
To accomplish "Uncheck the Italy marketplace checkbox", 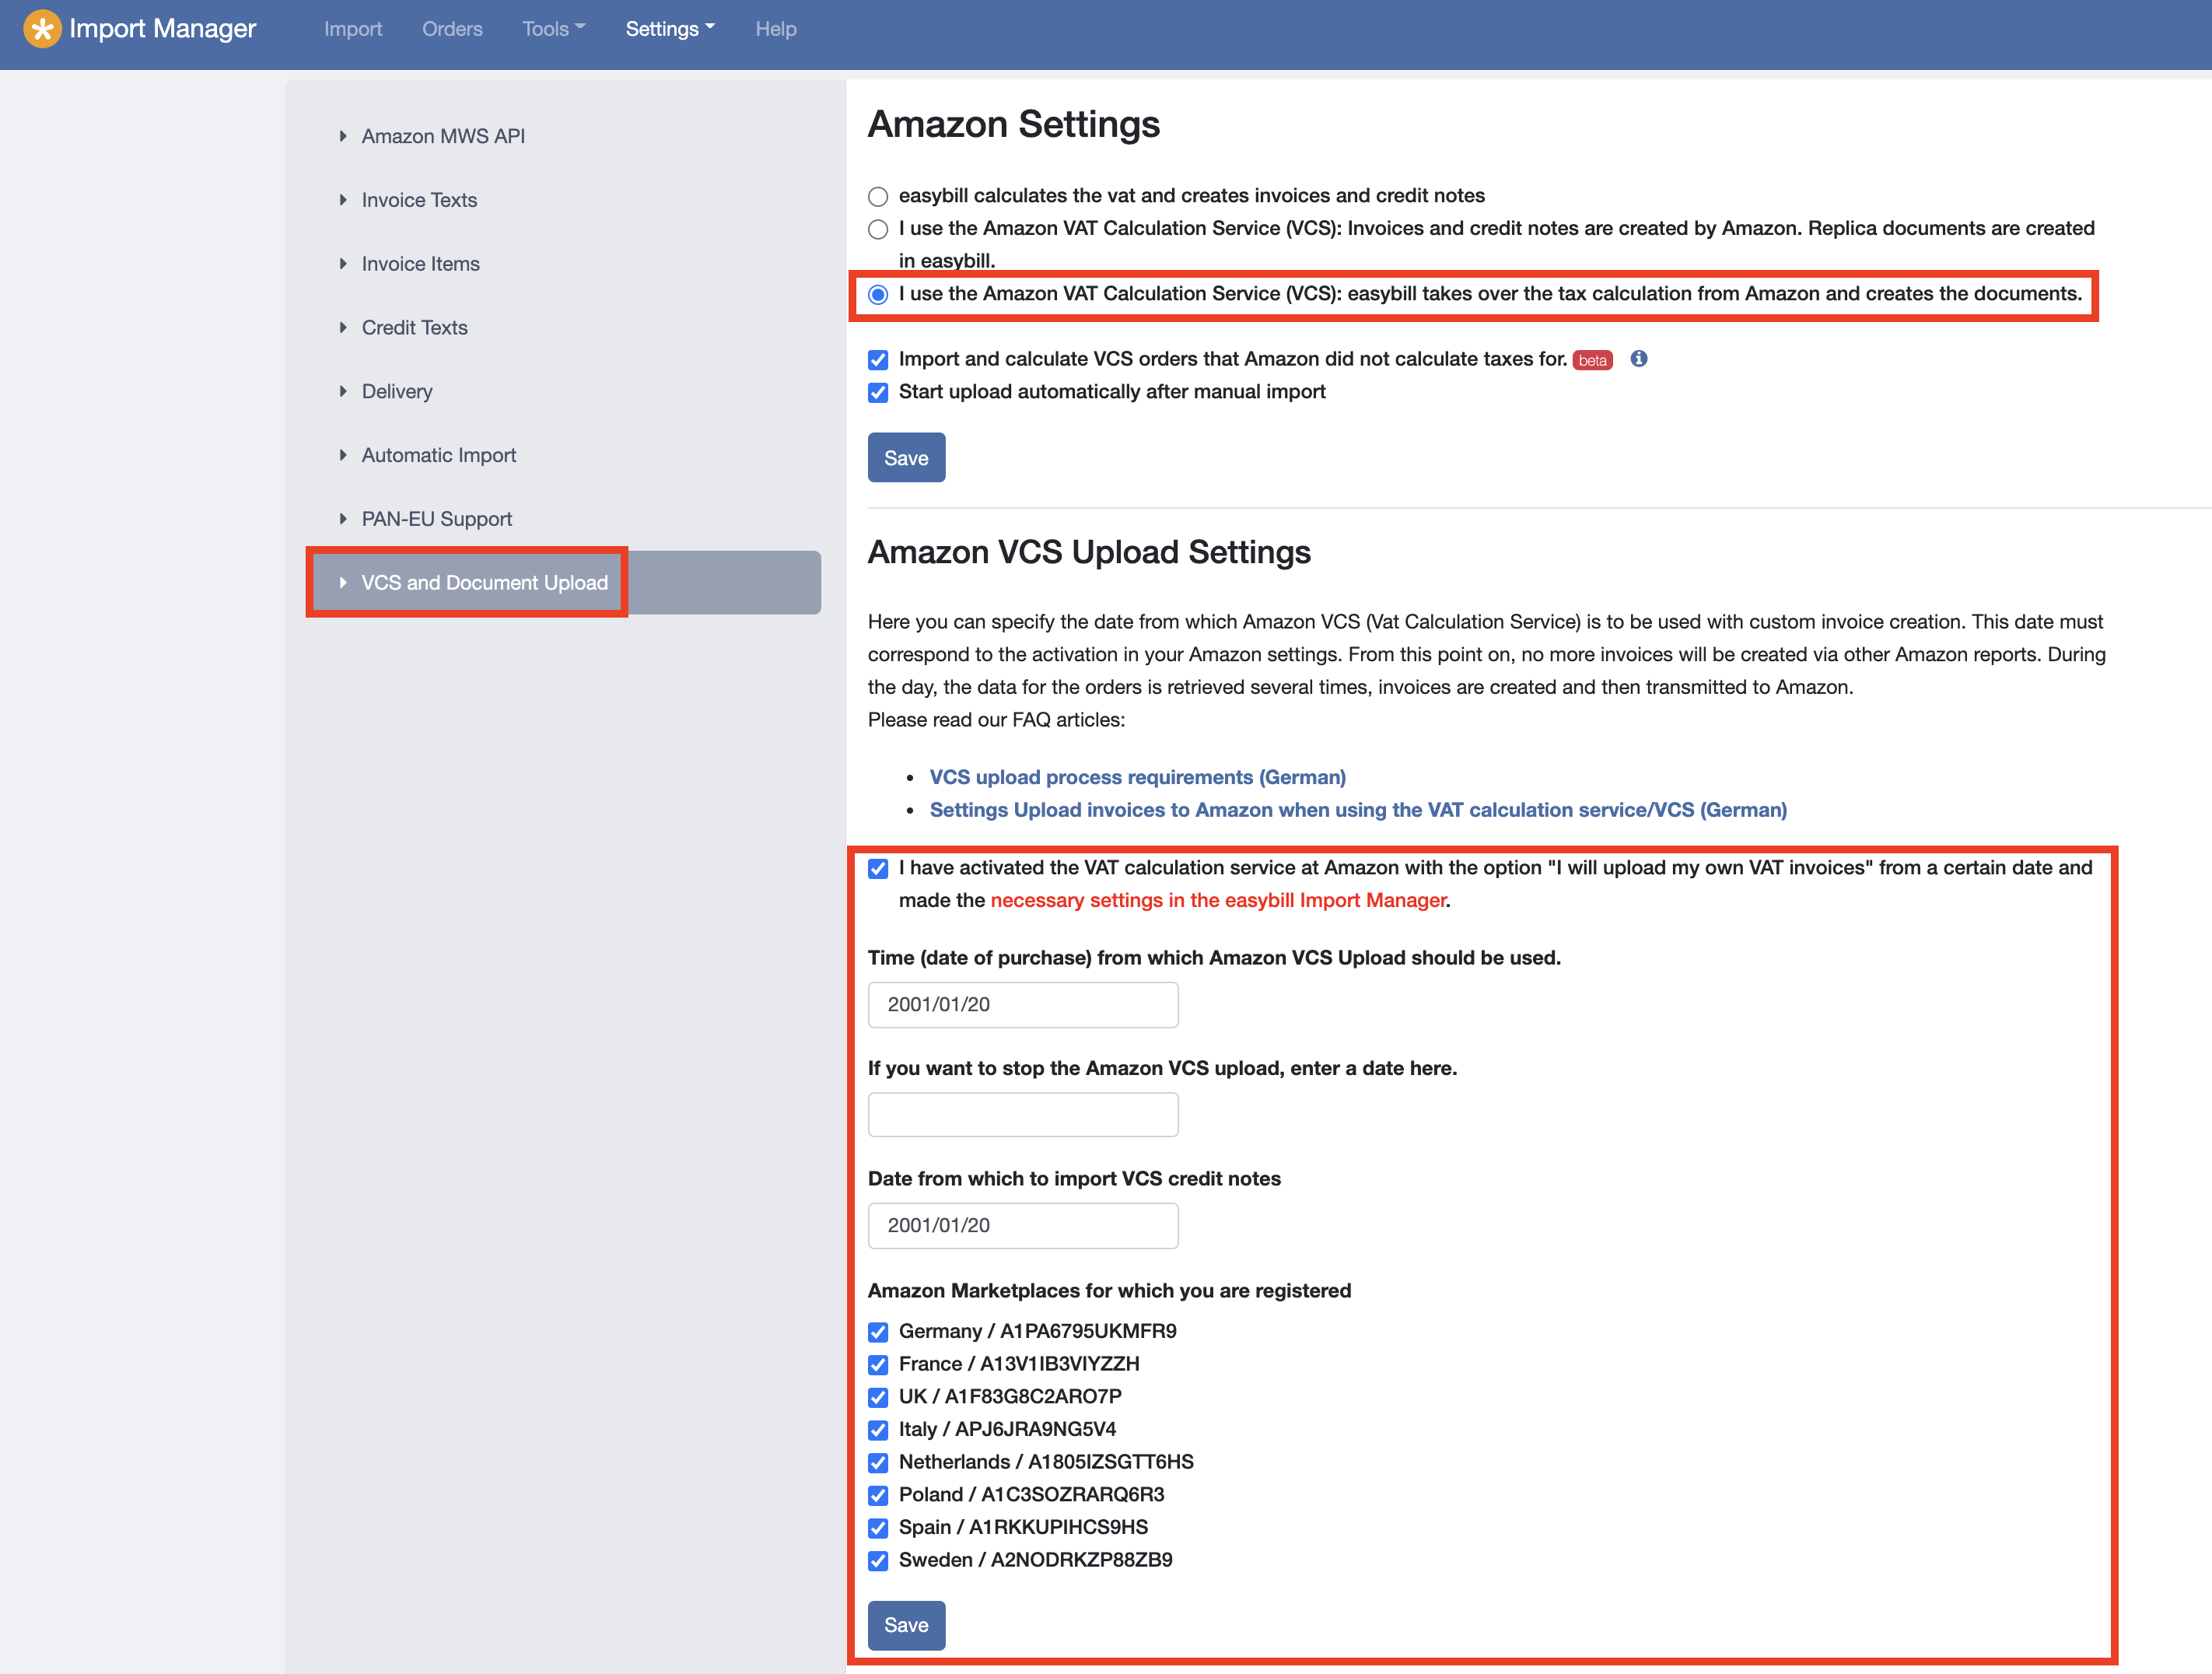I will 878,1430.
